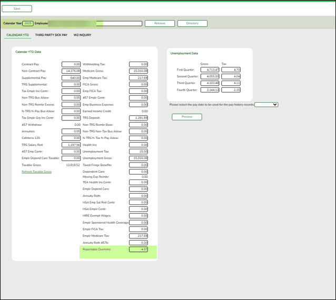This screenshot has height=300, width=336.
Task: Edit the Calendar Year field
Action: point(28,24)
